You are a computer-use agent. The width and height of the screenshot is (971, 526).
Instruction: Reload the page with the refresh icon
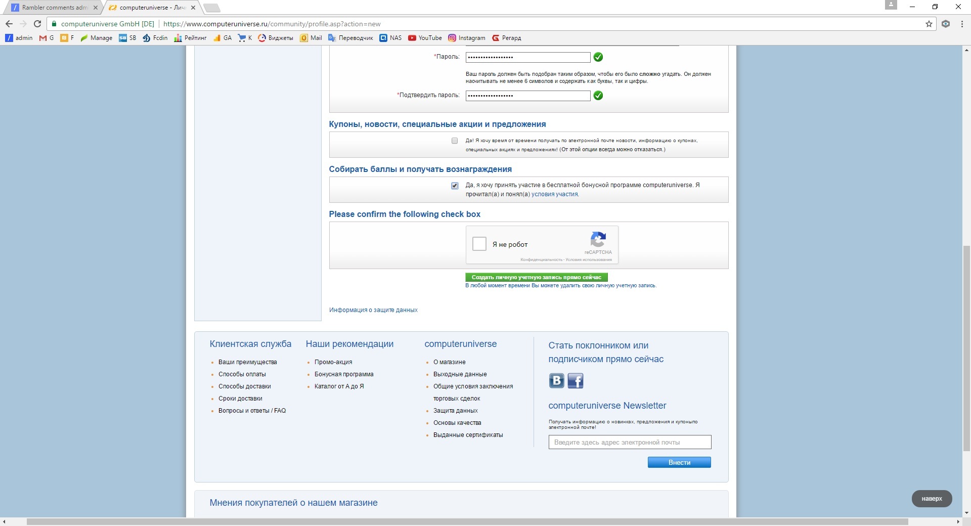pyautogui.click(x=37, y=24)
